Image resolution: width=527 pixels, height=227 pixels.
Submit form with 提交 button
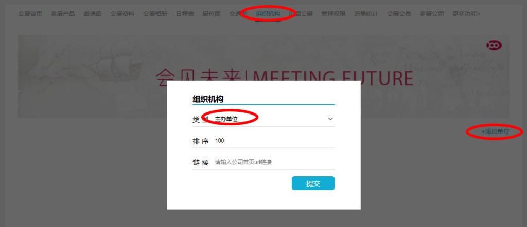click(313, 183)
